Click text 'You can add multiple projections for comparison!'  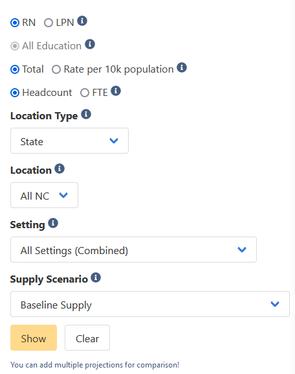pos(94,365)
